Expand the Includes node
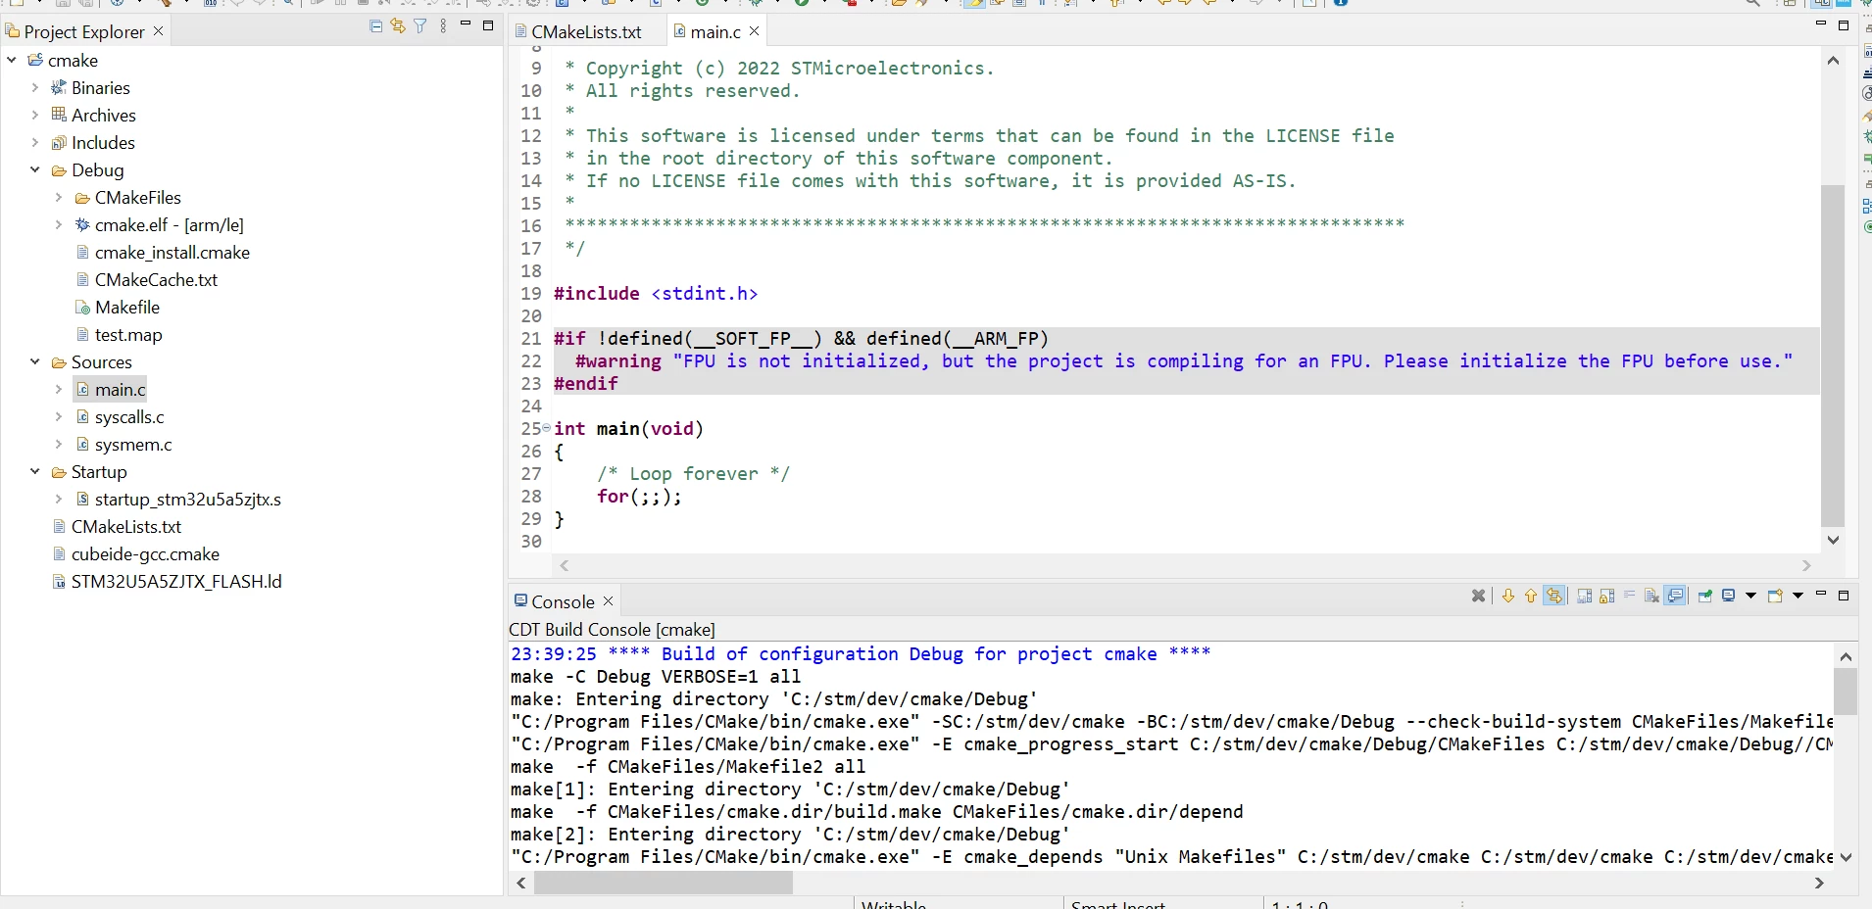 point(35,142)
